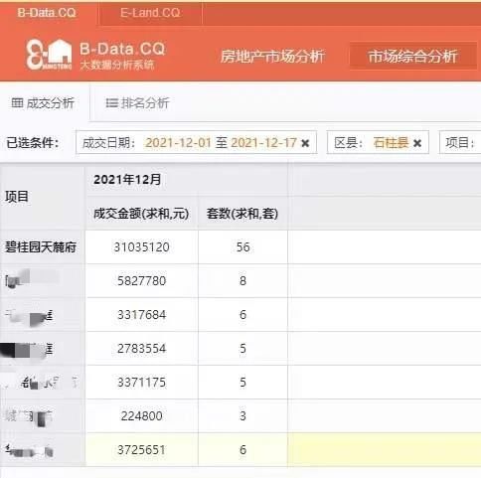Click the units cell 3
The image size is (481, 478).
point(242,415)
